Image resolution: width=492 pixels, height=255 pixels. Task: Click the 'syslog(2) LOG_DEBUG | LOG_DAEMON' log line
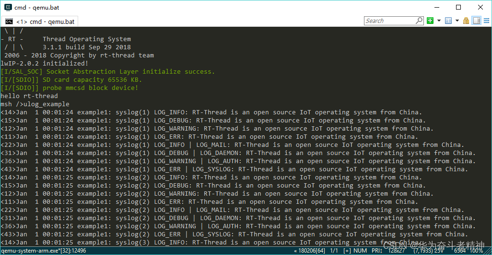coord(238,218)
